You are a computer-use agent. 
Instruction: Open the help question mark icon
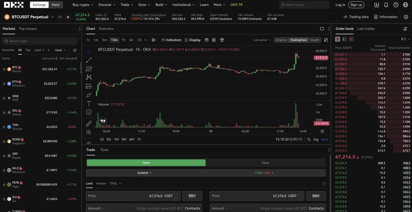point(396,5)
